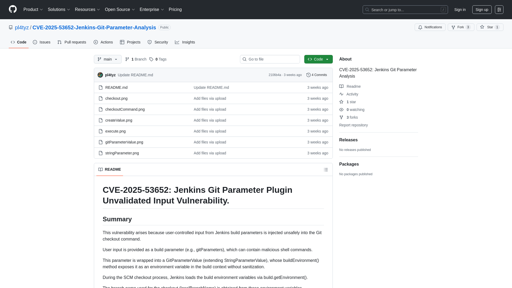The width and height of the screenshot is (512, 288).
Task: Open the README outline list icon
Action: [x=326, y=170]
